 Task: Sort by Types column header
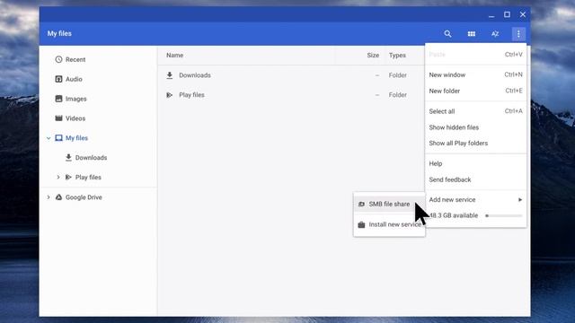click(x=397, y=56)
